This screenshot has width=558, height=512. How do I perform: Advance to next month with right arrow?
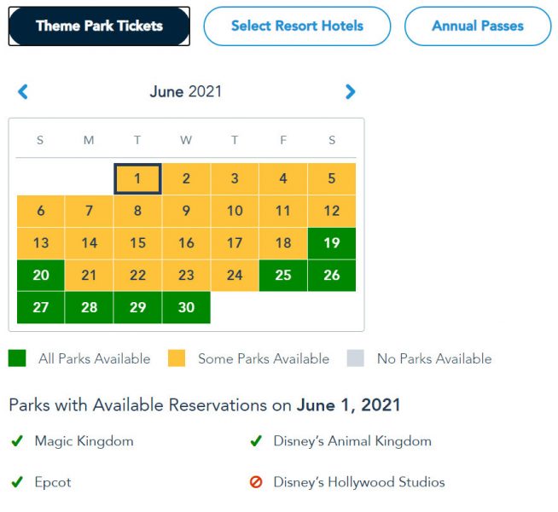[x=350, y=91]
